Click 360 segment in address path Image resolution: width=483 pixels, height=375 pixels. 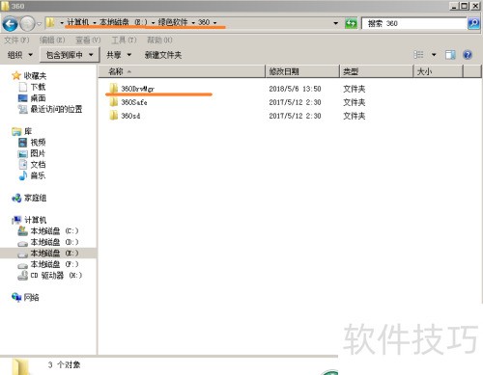(x=204, y=22)
